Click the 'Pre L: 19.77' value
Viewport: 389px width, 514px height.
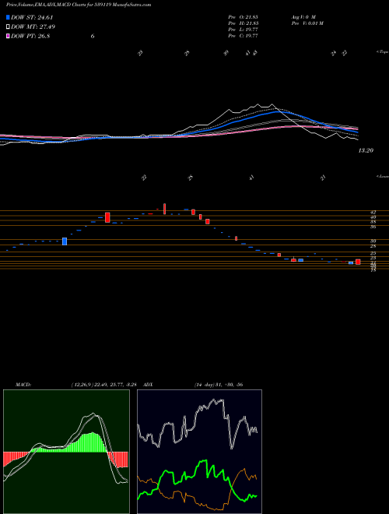click(243, 30)
